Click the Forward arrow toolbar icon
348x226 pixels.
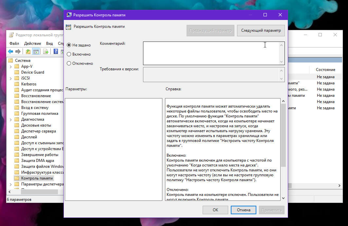[18, 51]
